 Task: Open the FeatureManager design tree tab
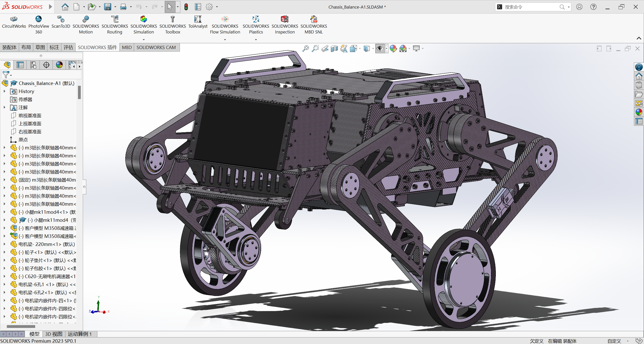[7, 65]
